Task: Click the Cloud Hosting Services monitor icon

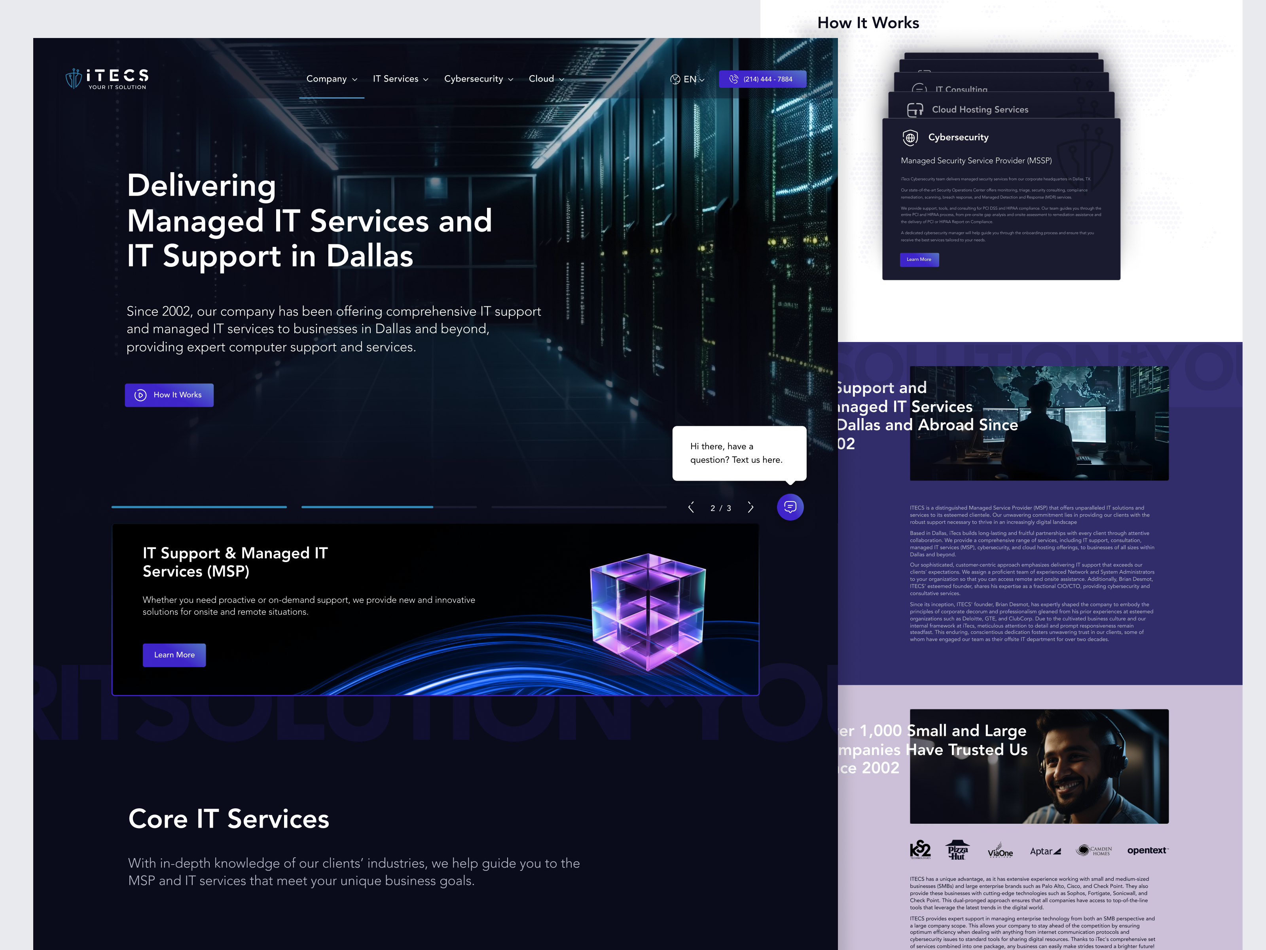Action: [916, 109]
